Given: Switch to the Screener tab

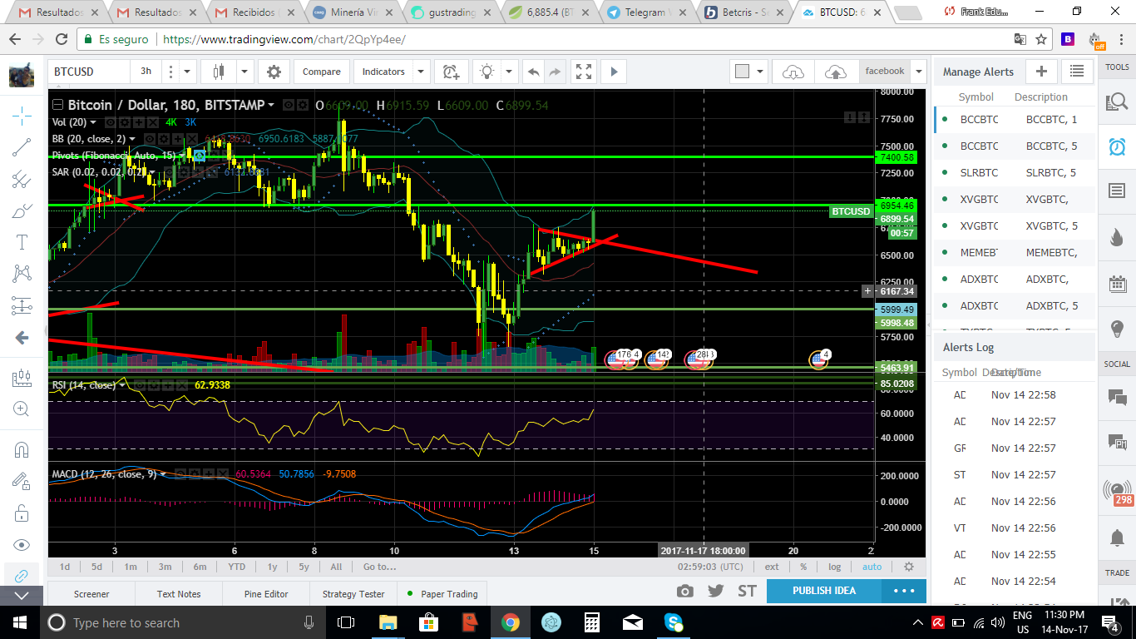Looking at the screenshot, I should [x=91, y=594].
